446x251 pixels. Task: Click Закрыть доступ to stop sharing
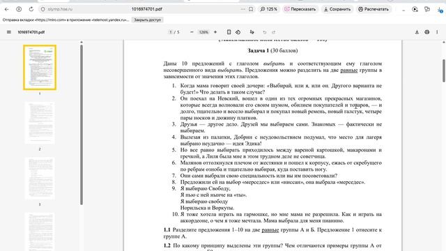click(147, 20)
